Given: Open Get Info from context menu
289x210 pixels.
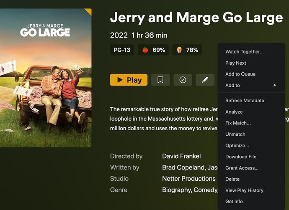Looking at the screenshot, I should click(x=234, y=202).
